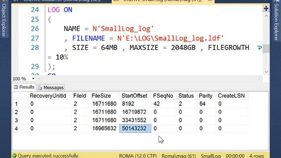Click the Query executed successfully status icon
This screenshot has width=281, height=158.
(14, 155)
